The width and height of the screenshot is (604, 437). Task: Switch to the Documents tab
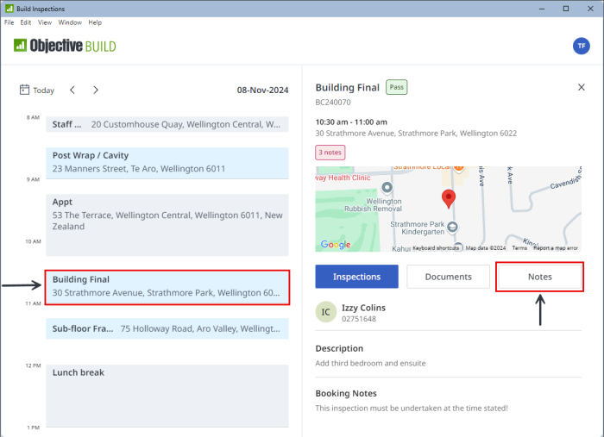(x=448, y=277)
